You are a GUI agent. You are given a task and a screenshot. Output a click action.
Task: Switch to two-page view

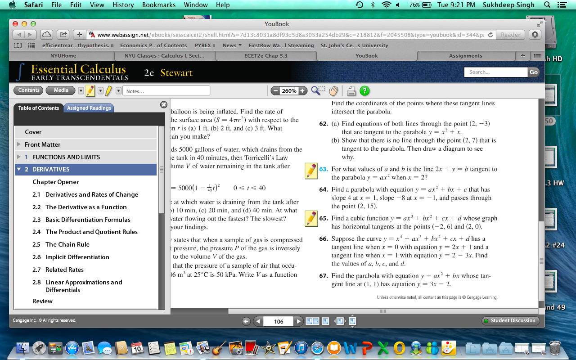tap(312, 321)
